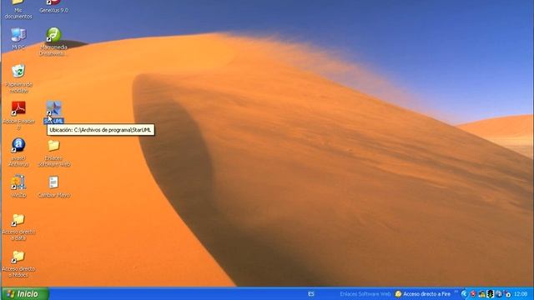The height and width of the screenshot is (300, 534).
Task: Click the ES language indicator in taskbar
Action: [311, 294]
